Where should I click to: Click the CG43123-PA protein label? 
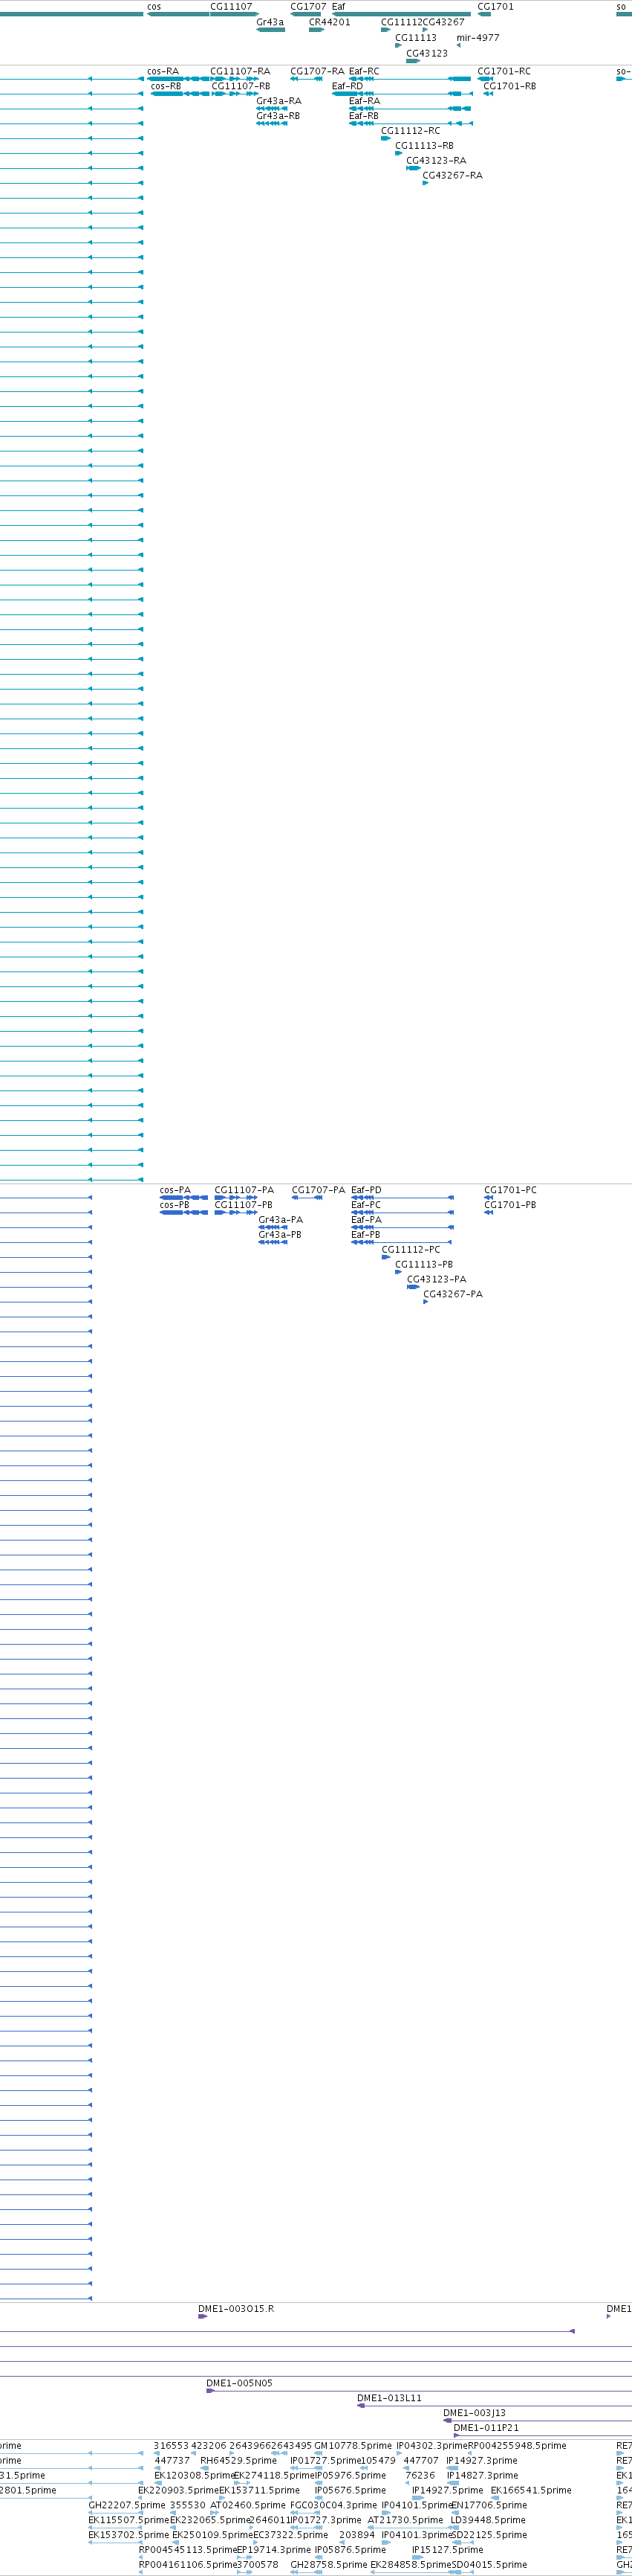coord(436,1280)
